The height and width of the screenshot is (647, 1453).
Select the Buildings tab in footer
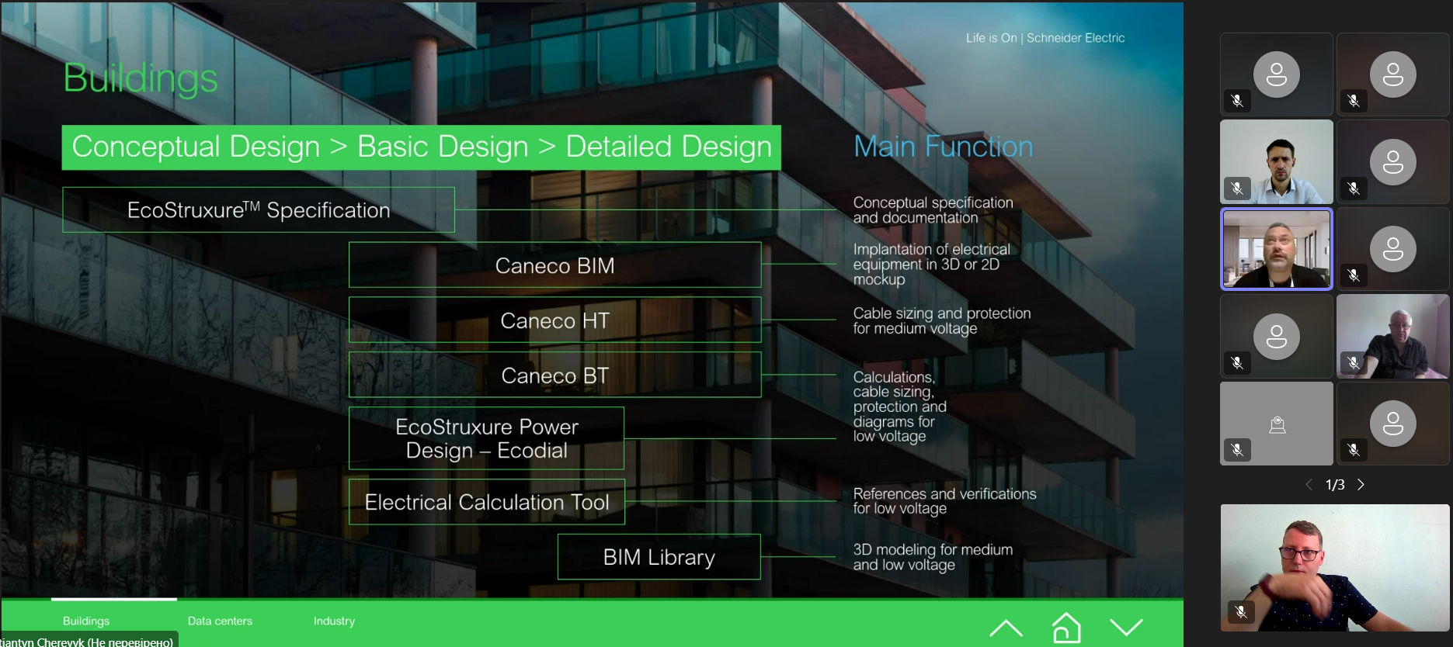point(86,621)
